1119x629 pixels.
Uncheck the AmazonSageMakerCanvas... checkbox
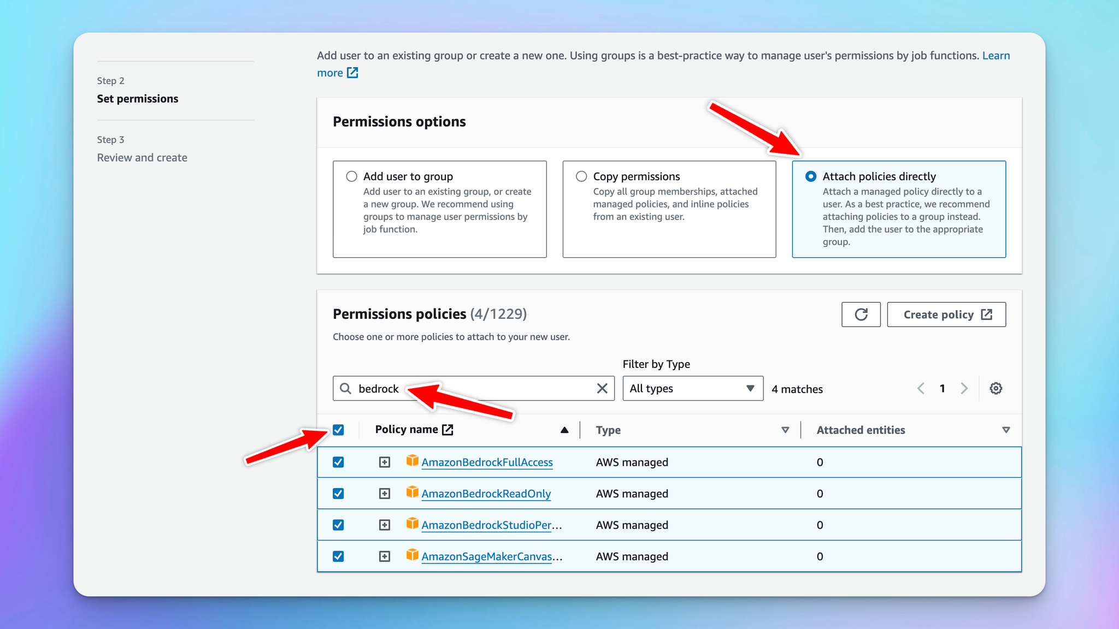pos(338,556)
